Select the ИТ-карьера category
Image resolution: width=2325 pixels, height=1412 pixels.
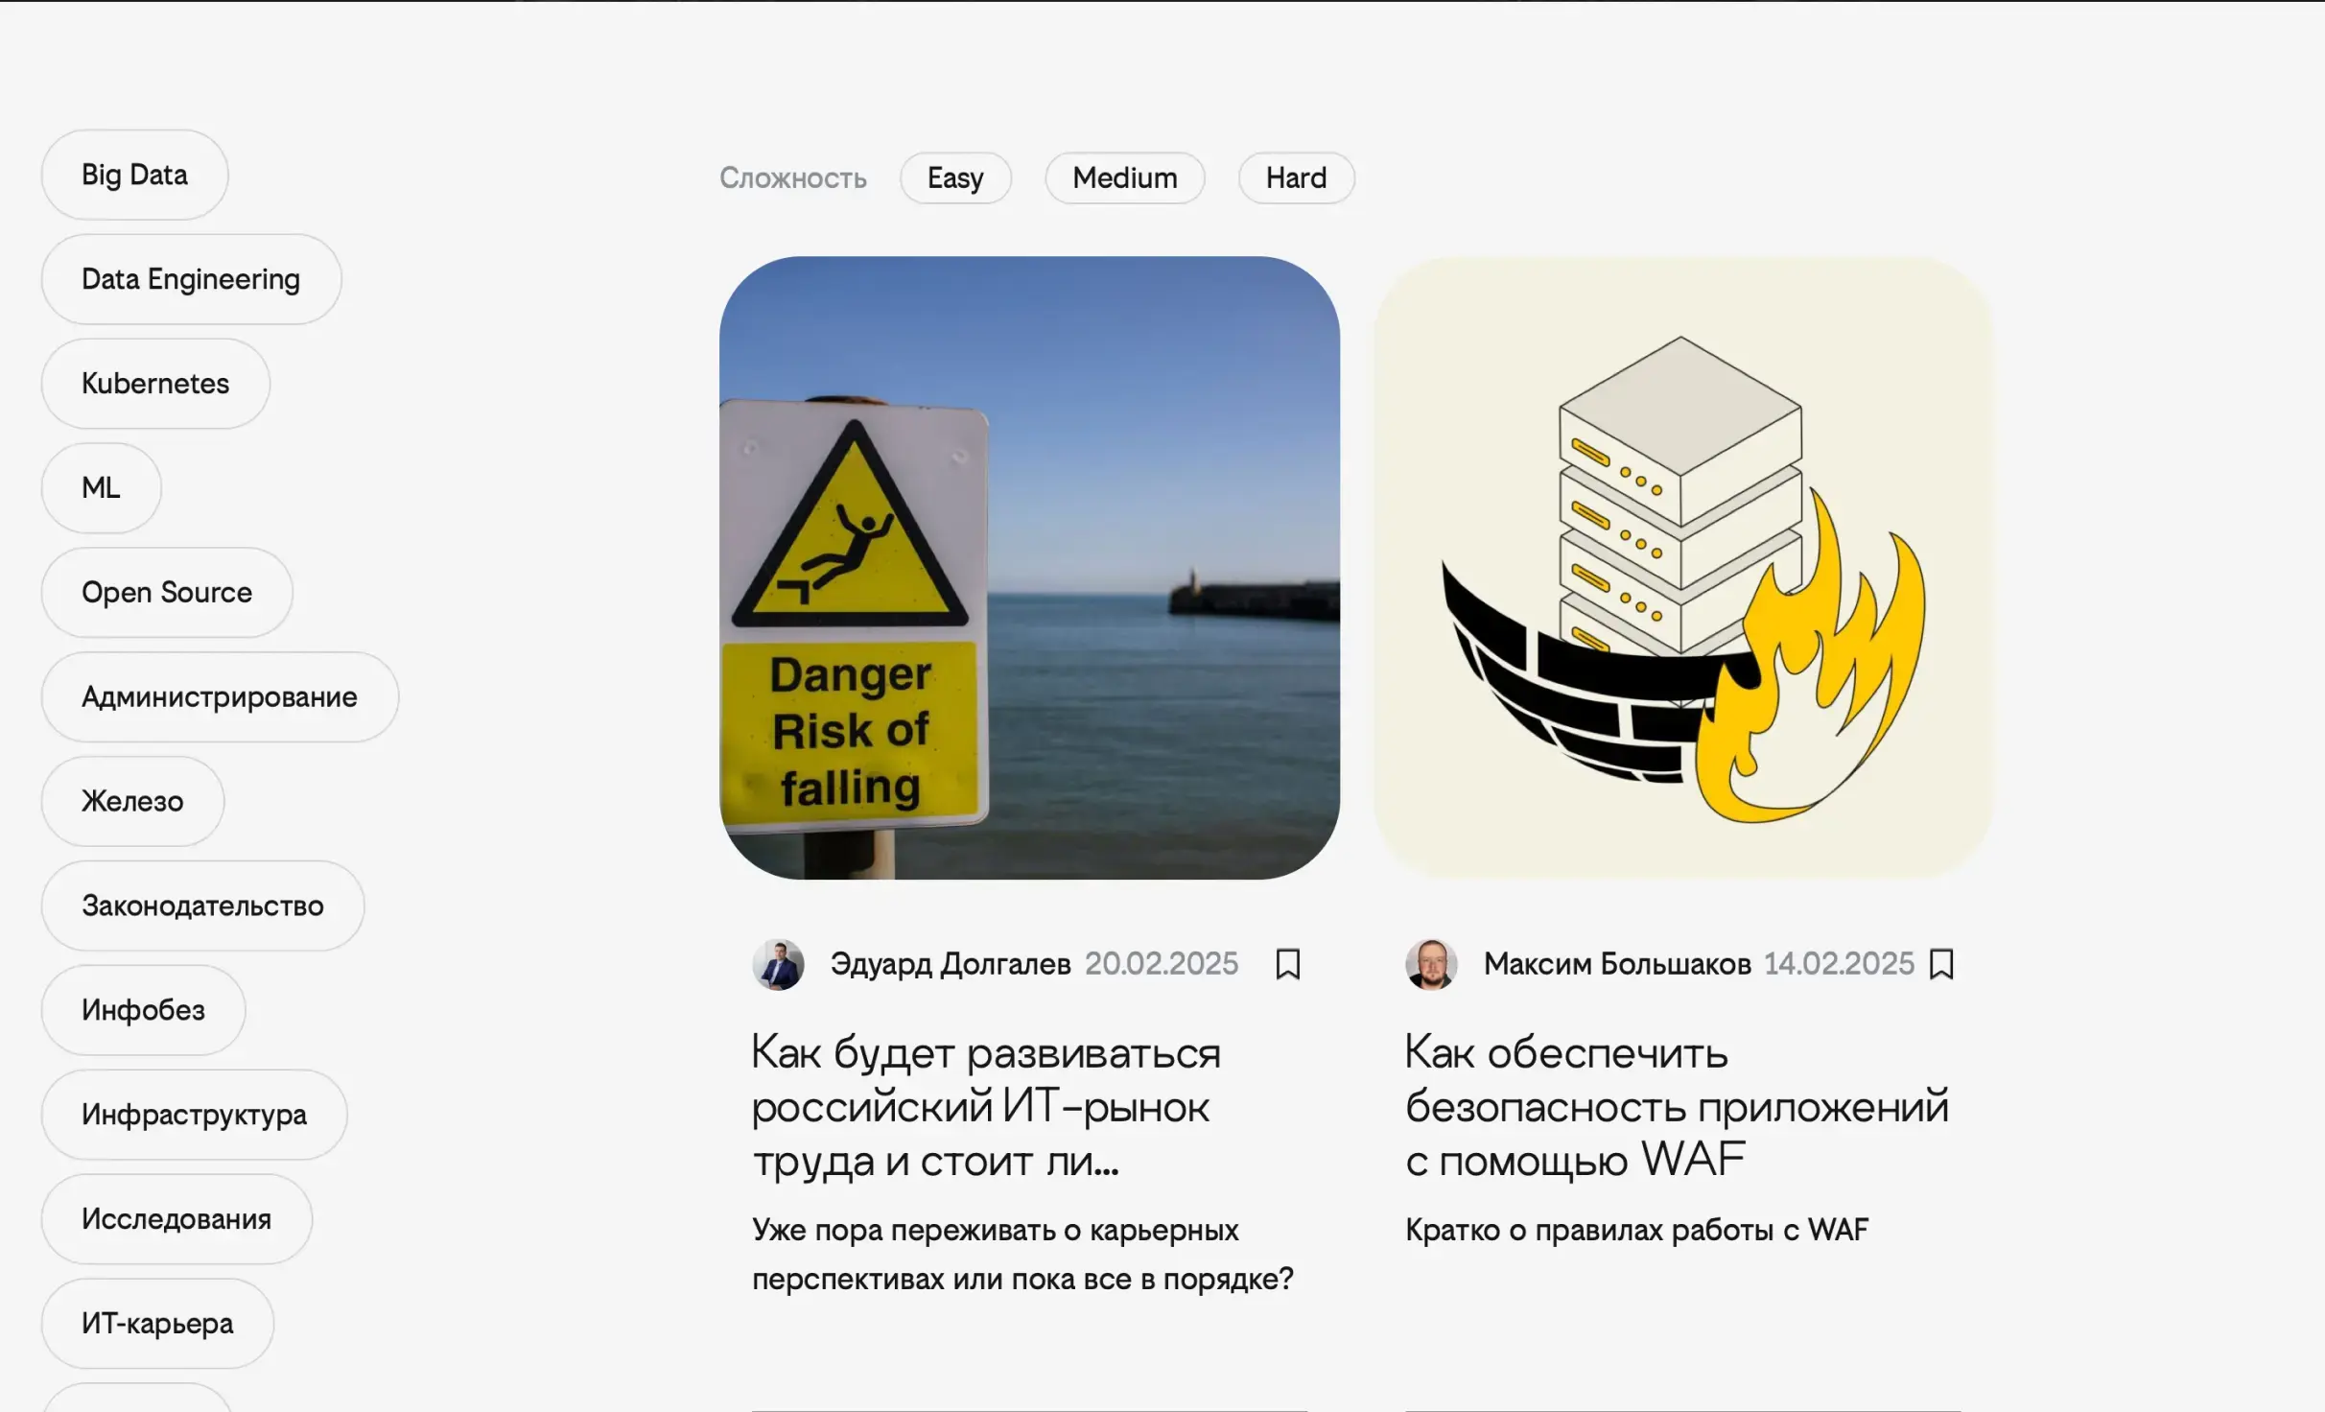156,1323
